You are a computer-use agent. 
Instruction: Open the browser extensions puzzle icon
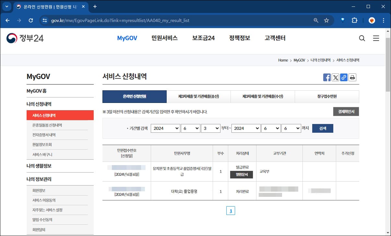click(x=354, y=20)
